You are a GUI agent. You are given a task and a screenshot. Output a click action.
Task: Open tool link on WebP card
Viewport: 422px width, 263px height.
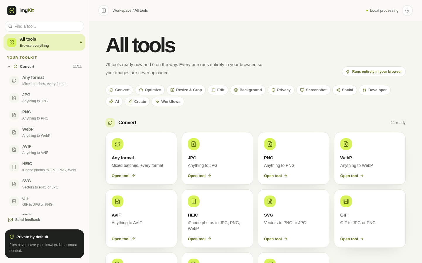(352, 176)
